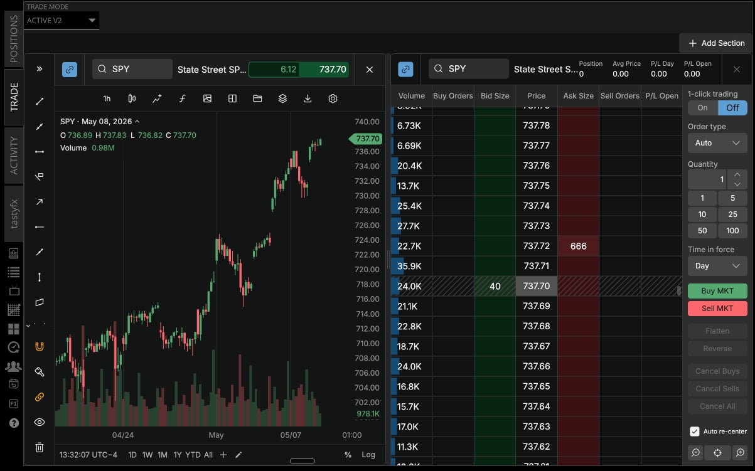Add custom time range plus button
The height and width of the screenshot is (471, 755).
pyautogui.click(x=223, y=455)
